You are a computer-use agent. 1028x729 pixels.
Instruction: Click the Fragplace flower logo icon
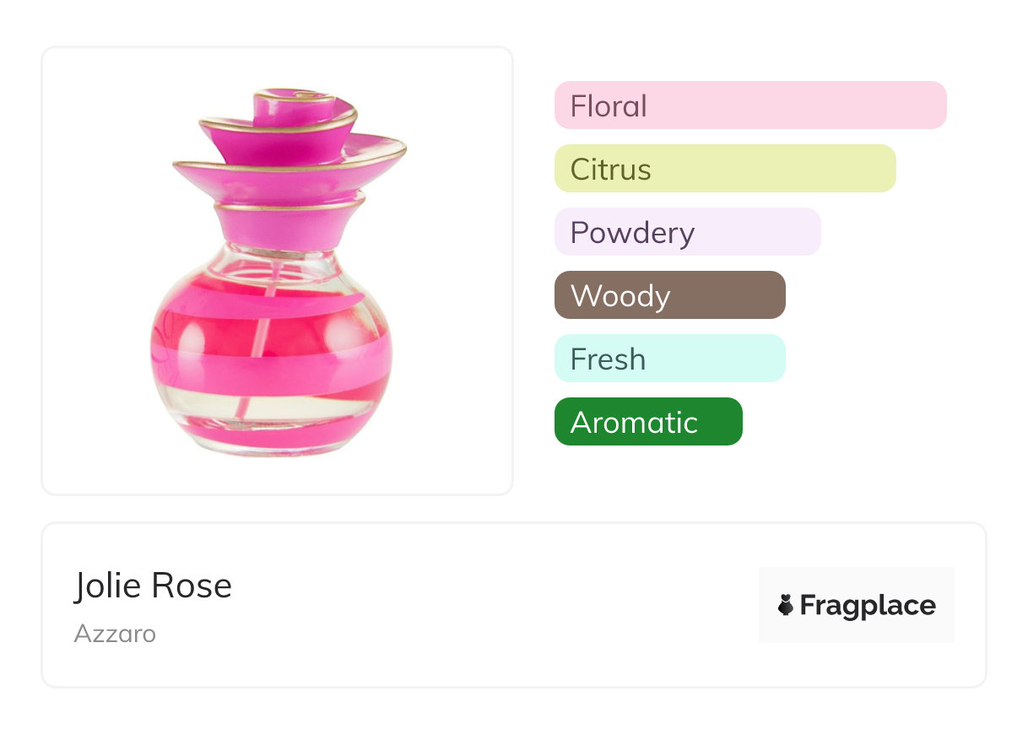[786, 605]
